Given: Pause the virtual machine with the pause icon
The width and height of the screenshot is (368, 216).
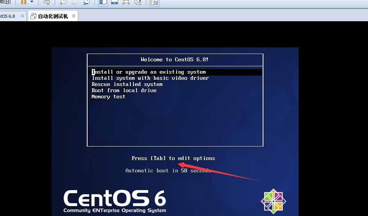Looking at the screenshot, I should [x=24, y=2].
